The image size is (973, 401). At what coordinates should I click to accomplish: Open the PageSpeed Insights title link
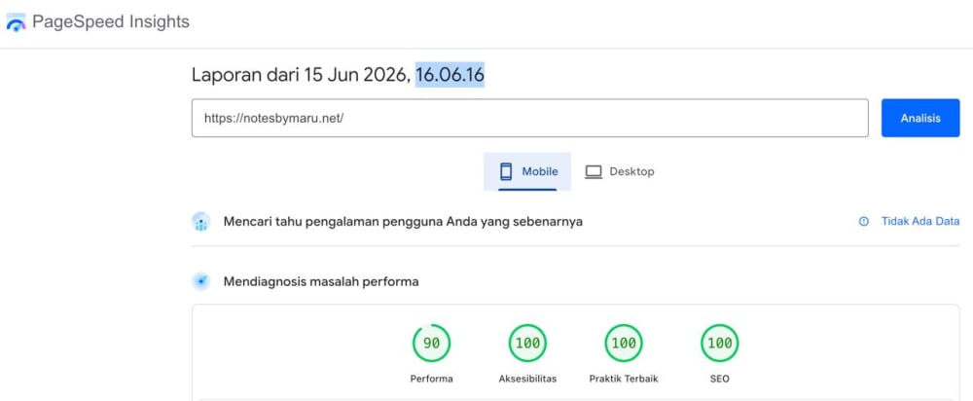pyautogui.click(x=111, y=22)
